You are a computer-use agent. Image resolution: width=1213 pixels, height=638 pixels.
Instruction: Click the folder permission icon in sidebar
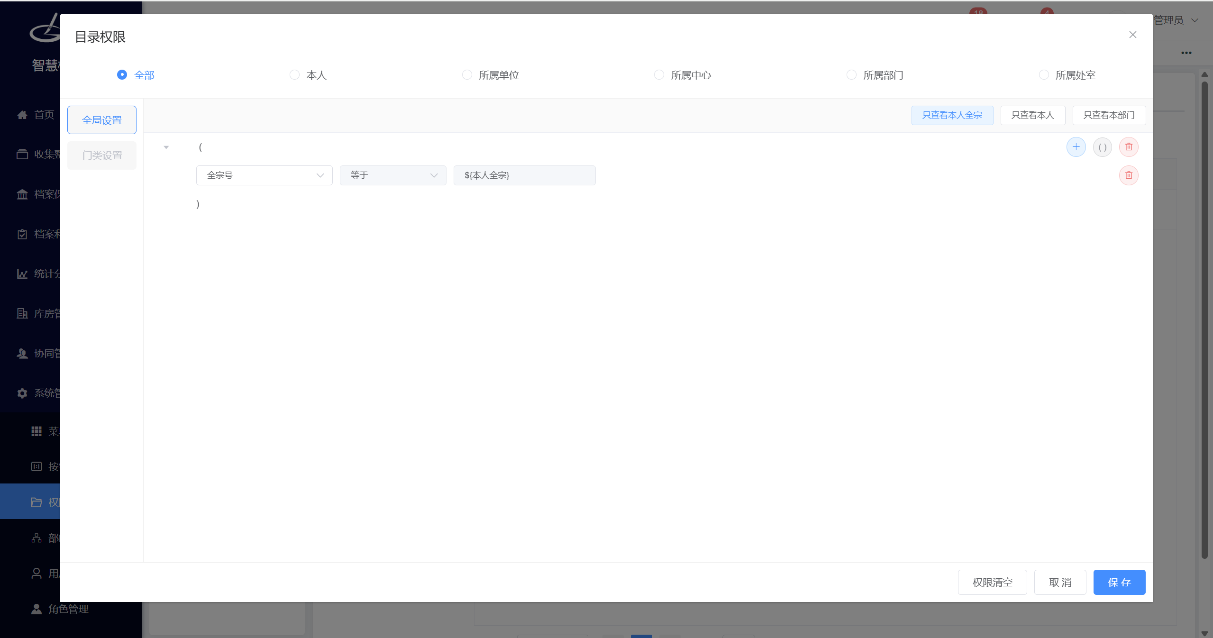[x=36, y=502]
